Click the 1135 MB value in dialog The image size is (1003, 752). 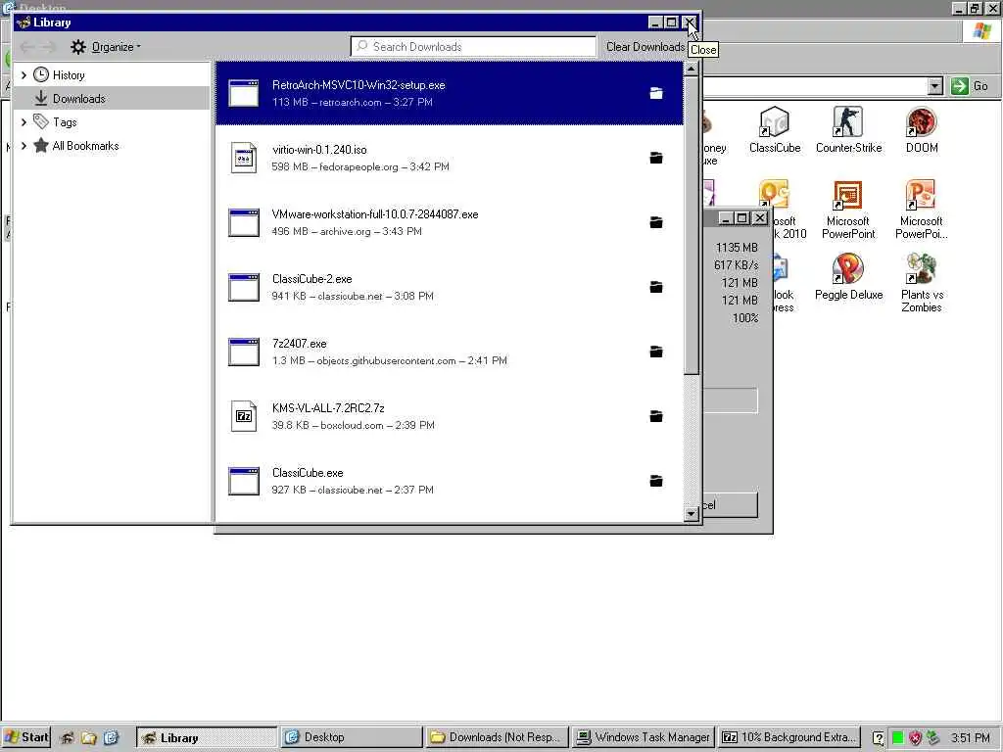click(x=737, y=248)
